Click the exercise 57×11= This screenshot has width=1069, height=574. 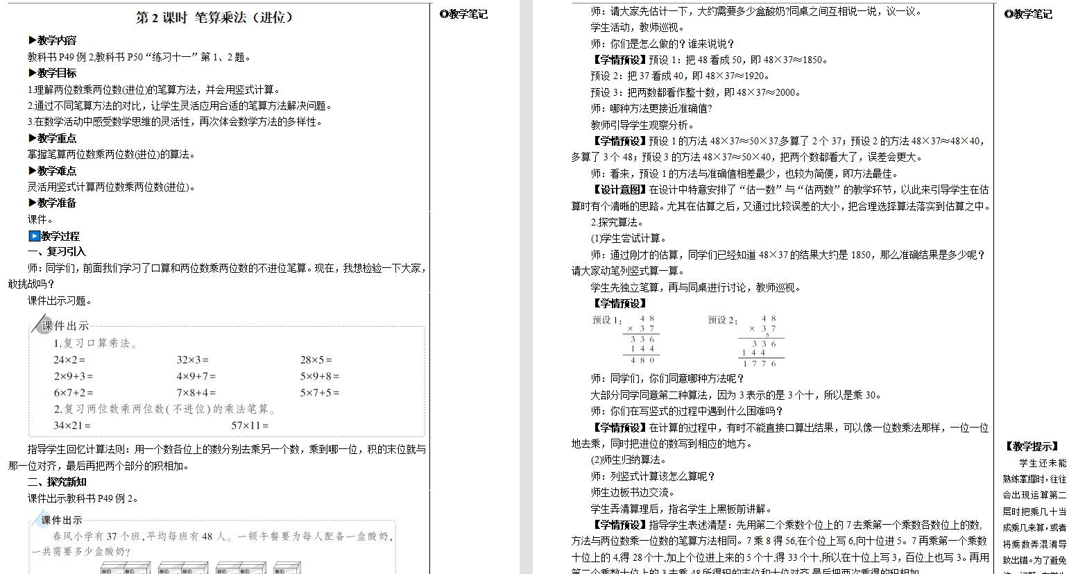pyautogui.click(x=250, y=425)
